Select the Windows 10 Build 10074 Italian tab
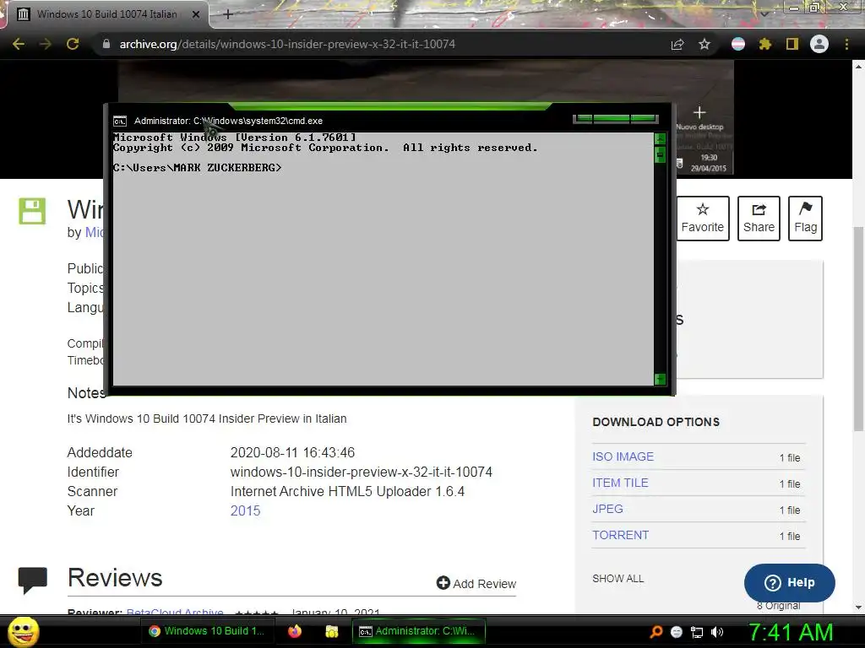The image size is (865, 648). pyautogui.click(x=107, y=14)
